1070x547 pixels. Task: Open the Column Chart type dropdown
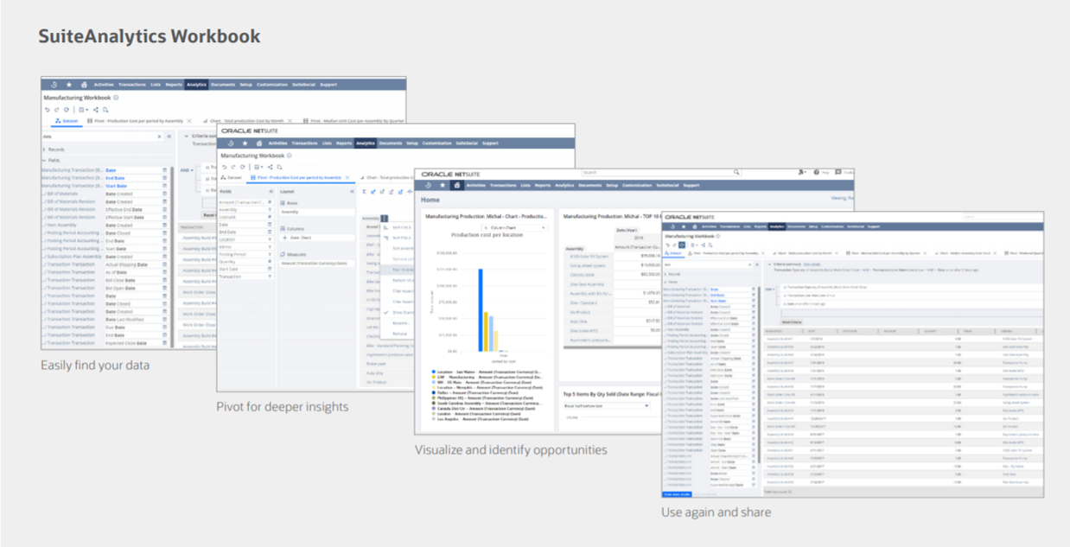(514, 227)
